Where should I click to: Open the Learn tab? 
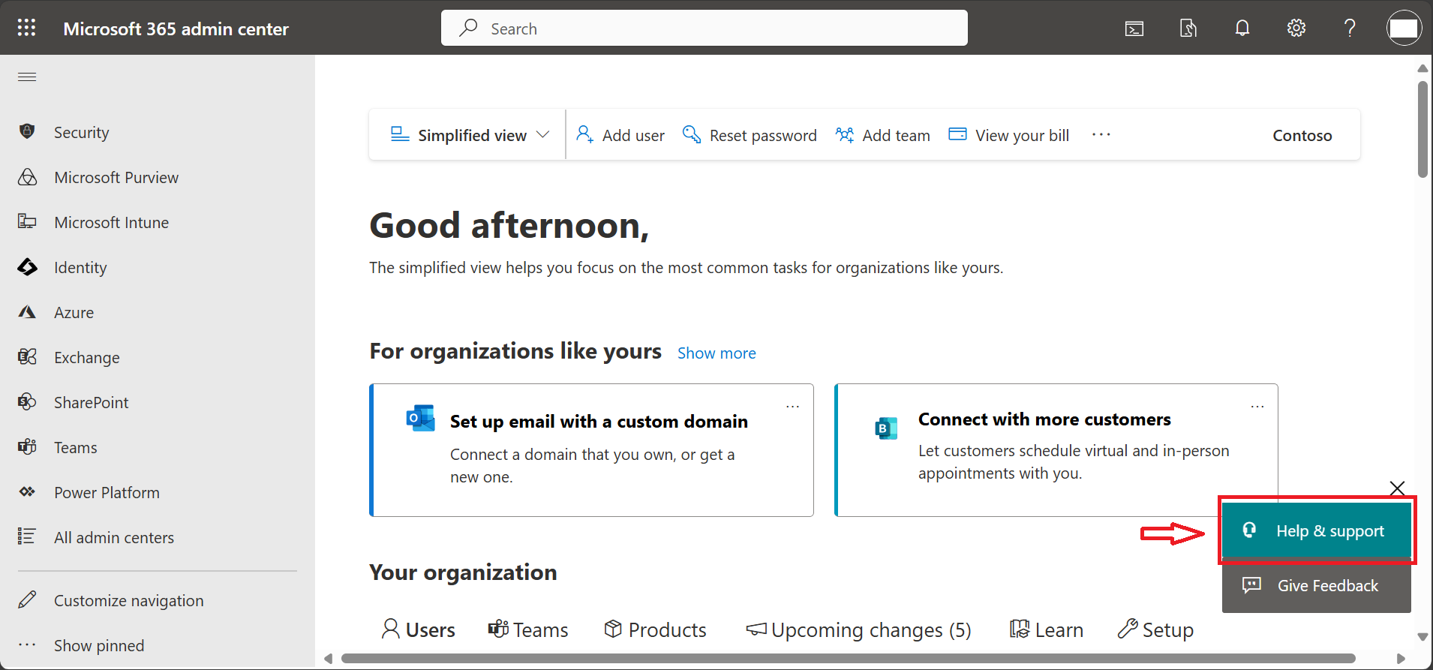(1046, 629)
